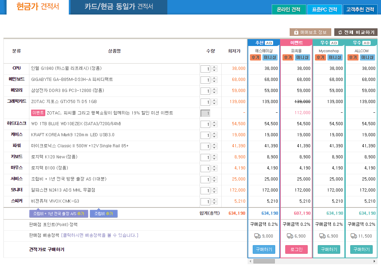The width and height of the screenshot is (381, 269).
Task: Open 미니샵 for the 에스에이샵 seller
Action: 269,57
